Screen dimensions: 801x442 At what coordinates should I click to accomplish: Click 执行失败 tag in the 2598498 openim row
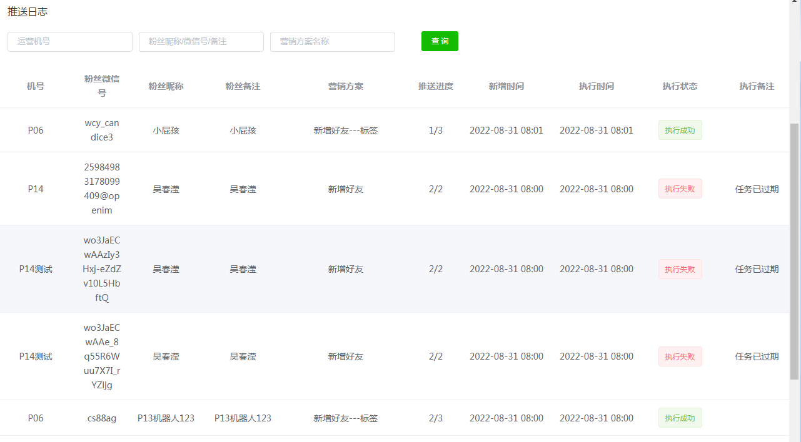[680, 189]
